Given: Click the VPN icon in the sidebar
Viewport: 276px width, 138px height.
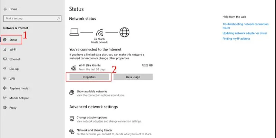Looking at the screenshot, I should 5,79.
